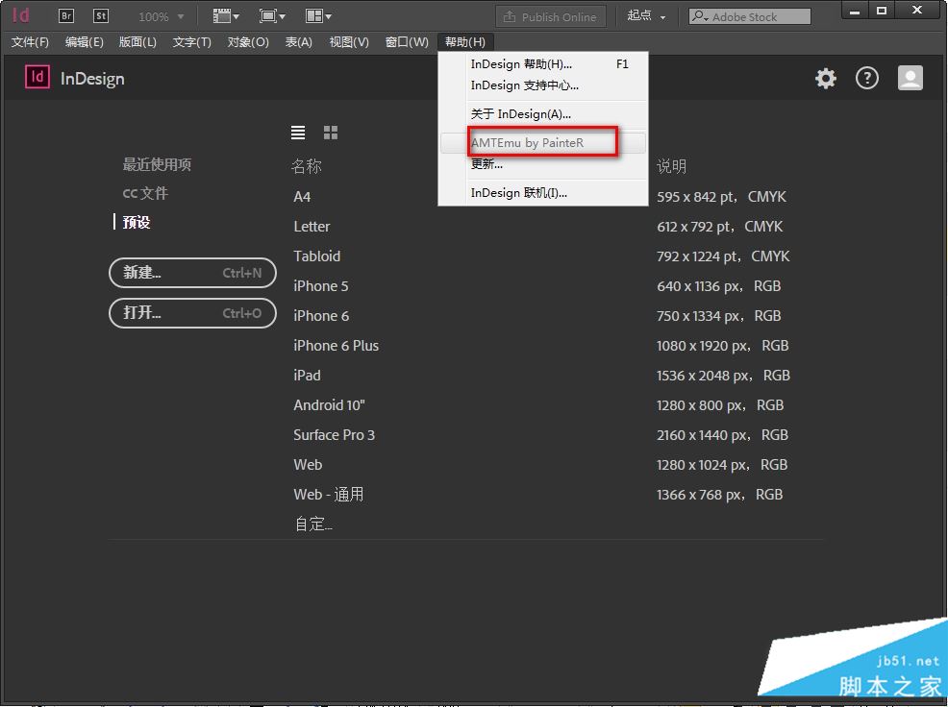This screenshot has width=948, height=707.
Task: Select 预设 in the sidebar
Action: 137,222
